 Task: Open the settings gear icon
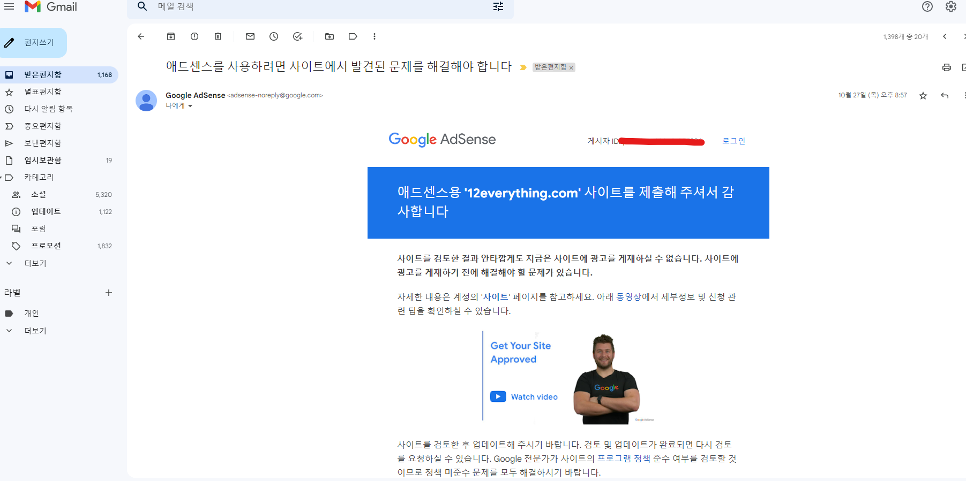pos(951,6)
